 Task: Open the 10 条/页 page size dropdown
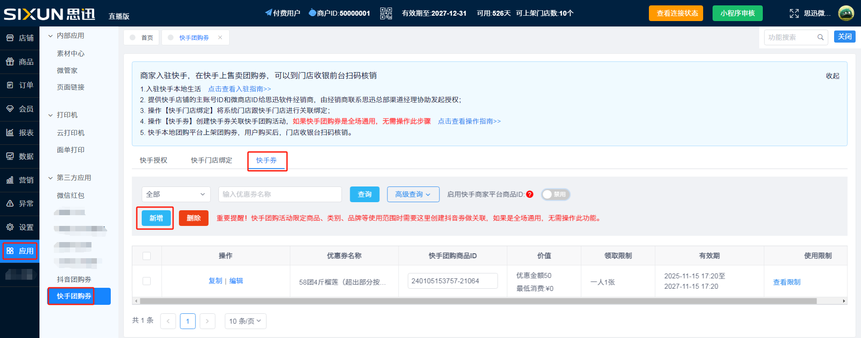[x=245, y=321]
